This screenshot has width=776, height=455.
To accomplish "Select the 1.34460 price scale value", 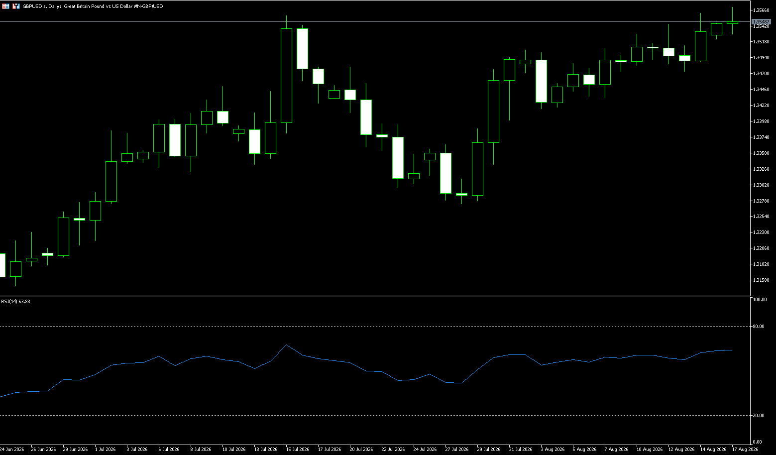I will tap(762, 90).
